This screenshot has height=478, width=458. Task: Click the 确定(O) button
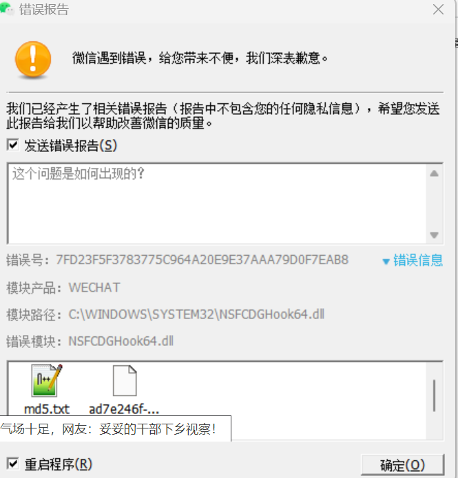pyautogui.click(x=402, y=465)
